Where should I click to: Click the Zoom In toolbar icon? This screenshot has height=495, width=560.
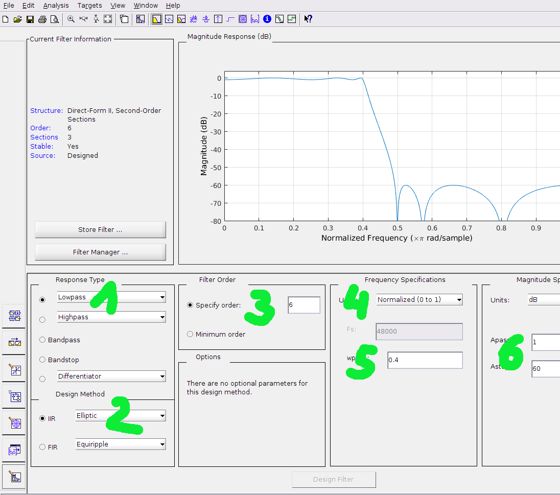[71, 19]
